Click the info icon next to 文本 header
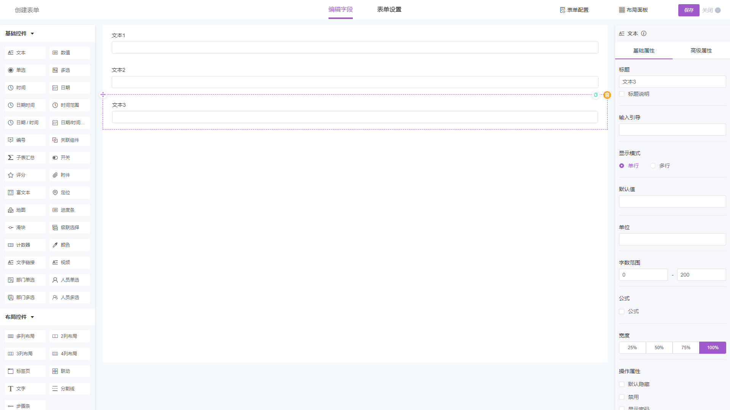730x410 pixels. (x=644, y=33)
